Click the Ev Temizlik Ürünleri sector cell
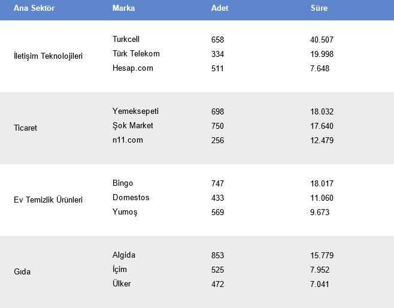The image size is (394, 308). [48, 200]
